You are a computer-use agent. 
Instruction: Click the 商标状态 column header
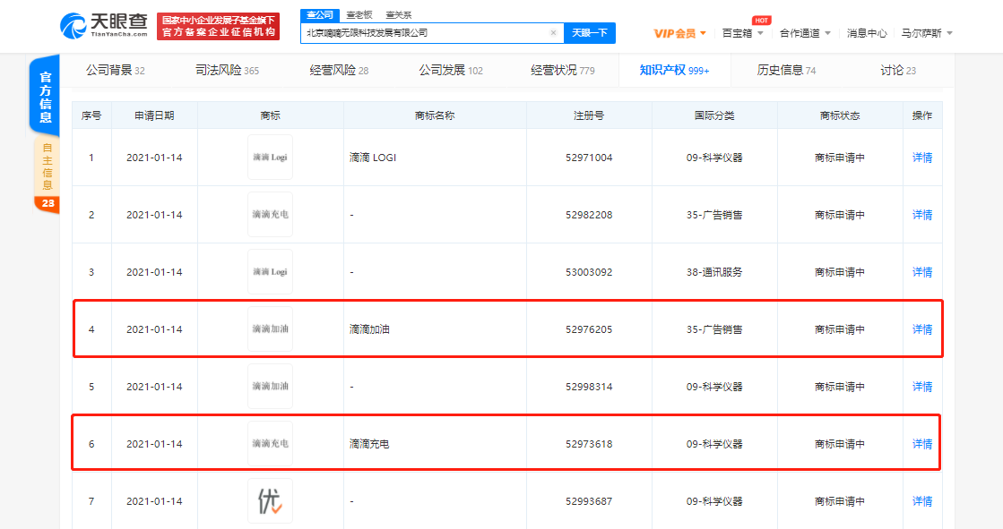click(839, 115)
